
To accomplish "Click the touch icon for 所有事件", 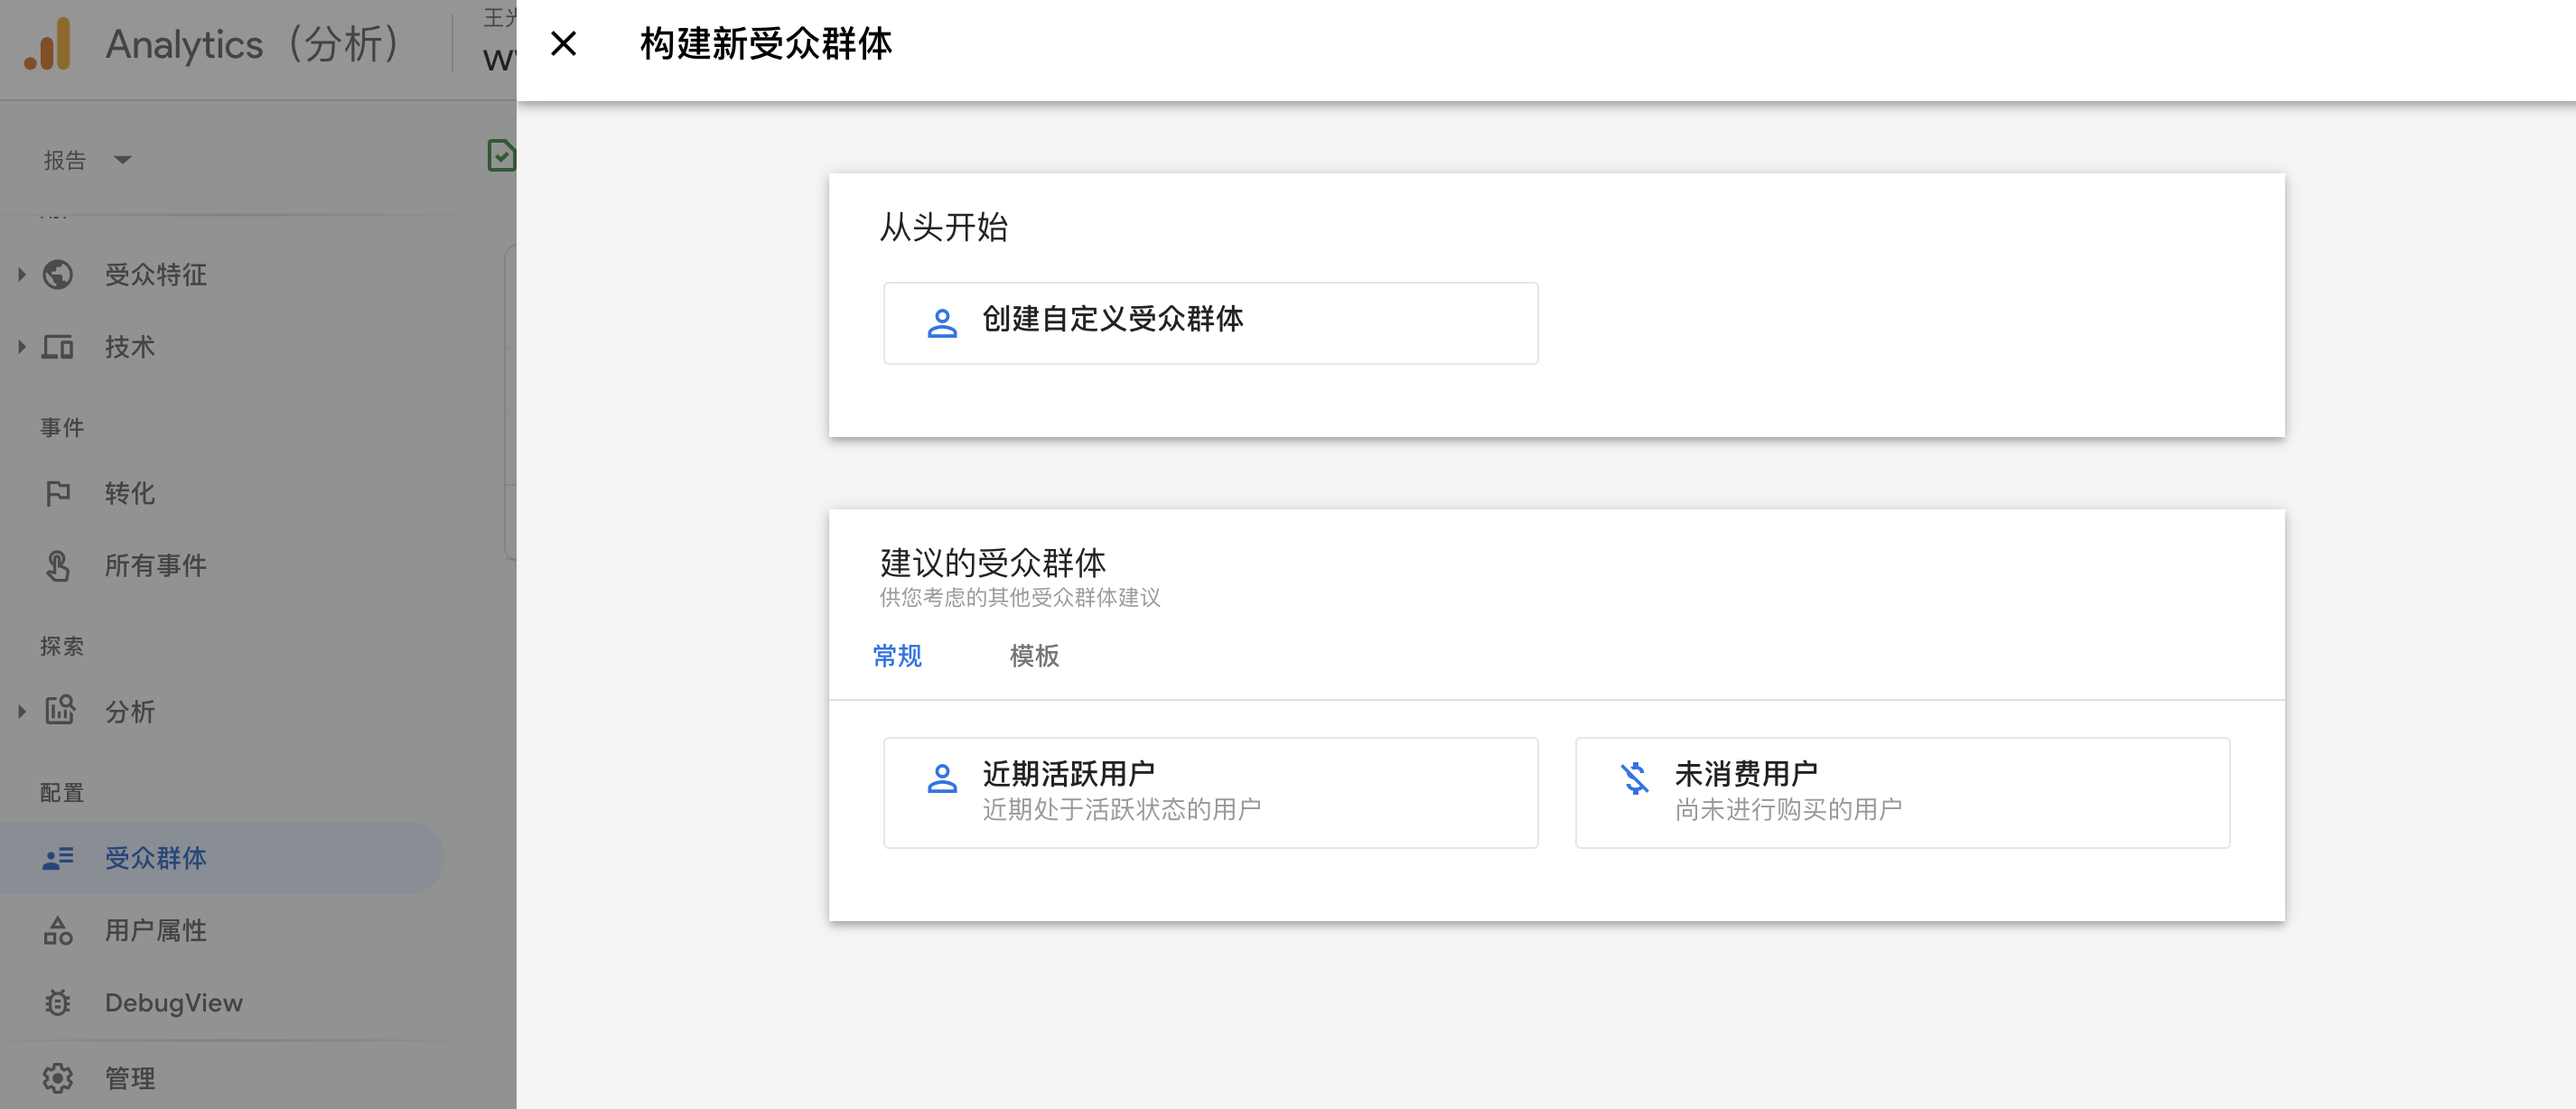I will coord(58,566).
